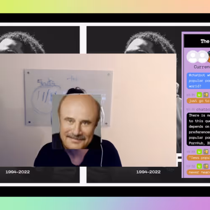Open the blue @chatbot question message
This screenshot has height=210, width=210.
tap(198, 81)
